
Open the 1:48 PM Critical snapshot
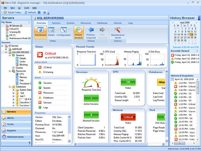pos(185,86)
